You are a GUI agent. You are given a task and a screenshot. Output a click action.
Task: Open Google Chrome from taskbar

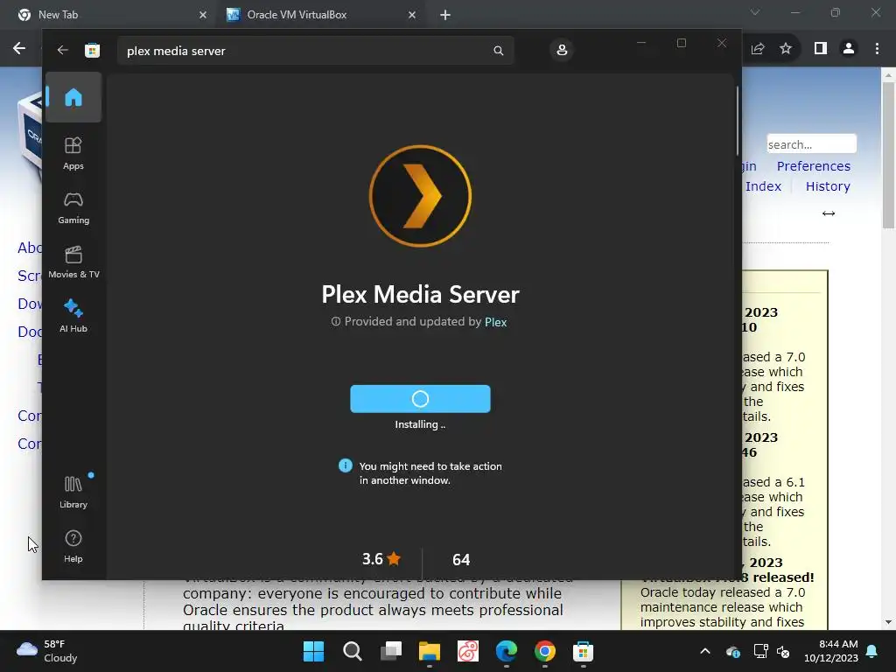[544, 651]
